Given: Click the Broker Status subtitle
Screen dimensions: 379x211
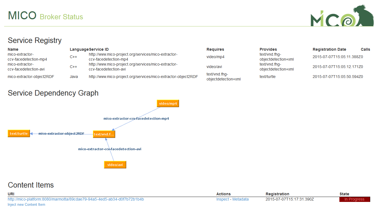Looking at the screenshot, I should pyautogui.click(x=61, y=17).
